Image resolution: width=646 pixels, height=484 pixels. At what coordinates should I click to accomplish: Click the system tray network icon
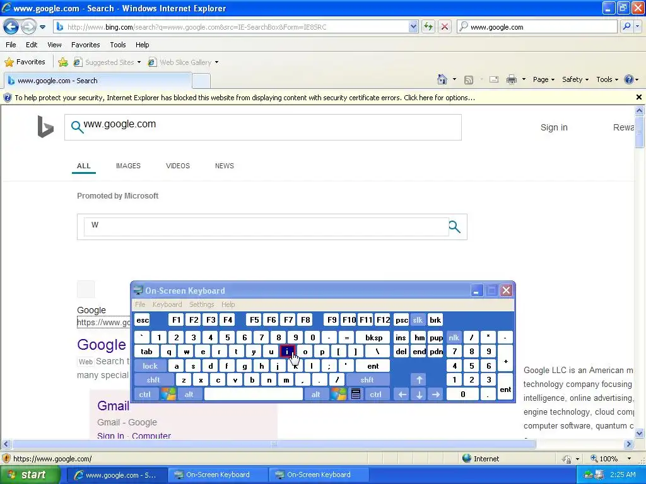click(589, 475)
